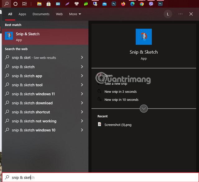Click magnifier icon inside the search box
Viewport: 199px width, 182px height.
7,177
